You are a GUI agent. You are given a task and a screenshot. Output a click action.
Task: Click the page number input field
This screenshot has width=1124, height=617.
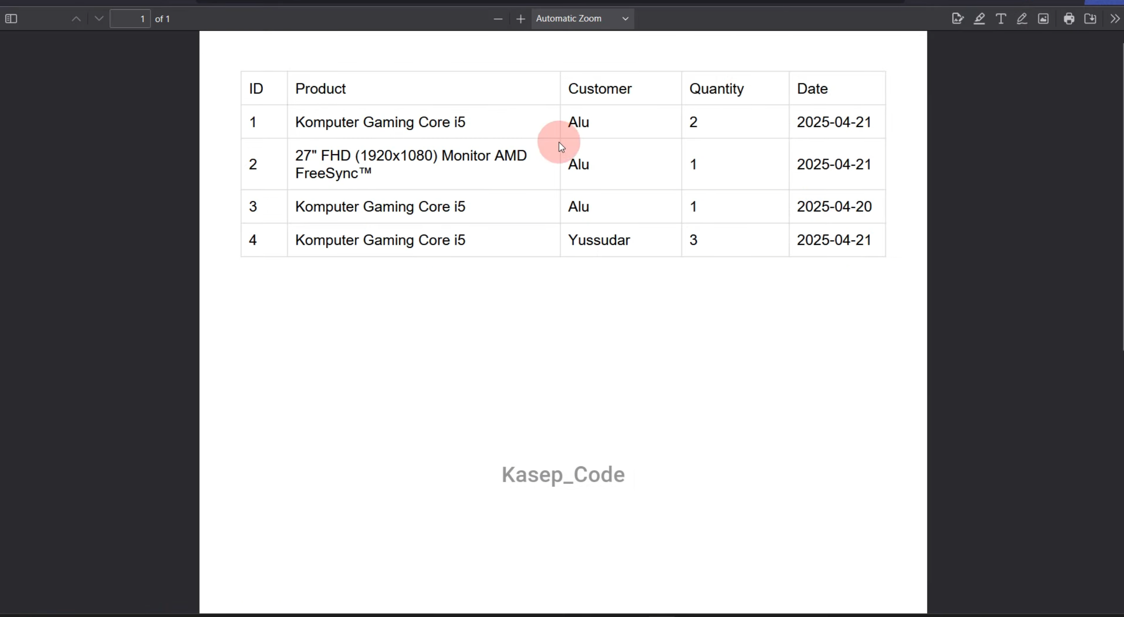pos(130,19)
